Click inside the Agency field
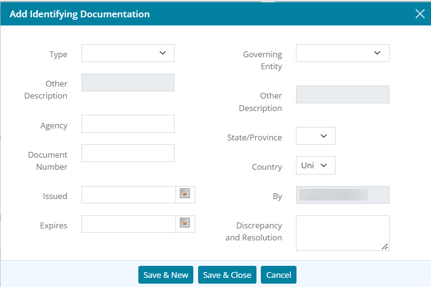This screenshot has height=287, width=431. click(128, 124)
